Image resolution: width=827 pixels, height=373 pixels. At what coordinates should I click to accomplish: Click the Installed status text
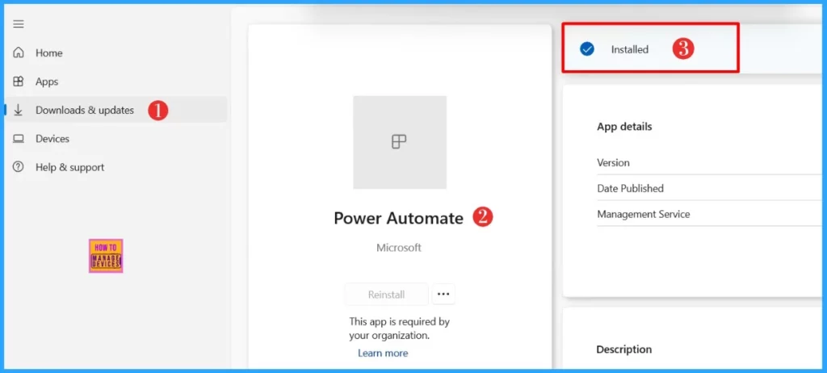(x=630, y=49)
